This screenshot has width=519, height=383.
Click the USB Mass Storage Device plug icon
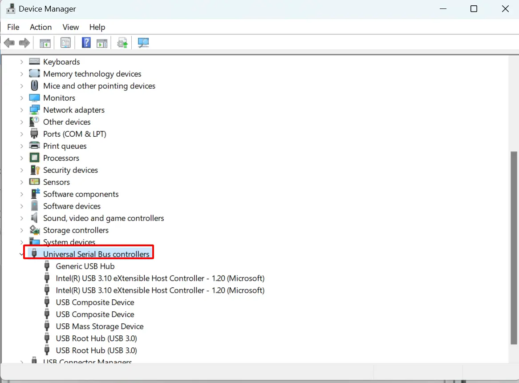click(x=47, y=326)
